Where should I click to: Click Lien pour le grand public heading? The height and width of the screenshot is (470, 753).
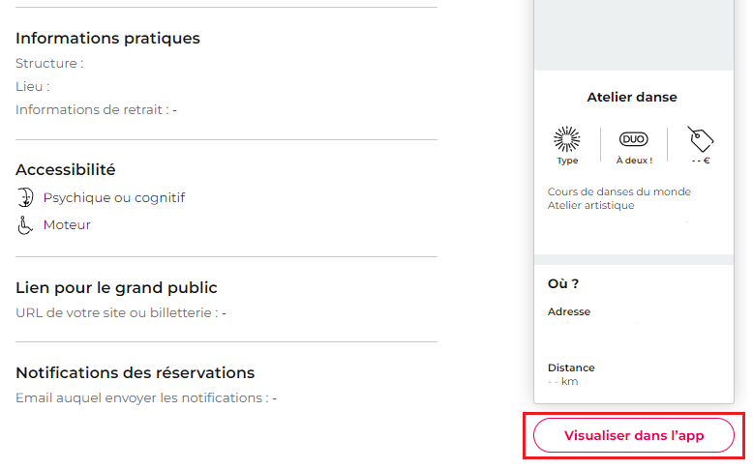(116, 287)
